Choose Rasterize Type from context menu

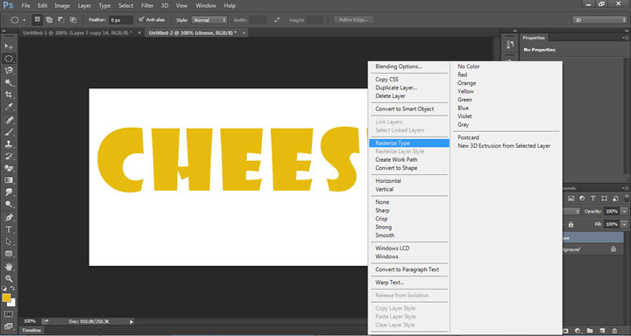tap(409, 143)
